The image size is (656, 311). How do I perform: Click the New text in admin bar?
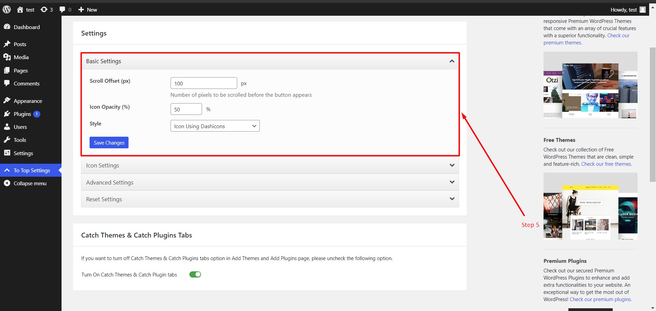[92, 10]
